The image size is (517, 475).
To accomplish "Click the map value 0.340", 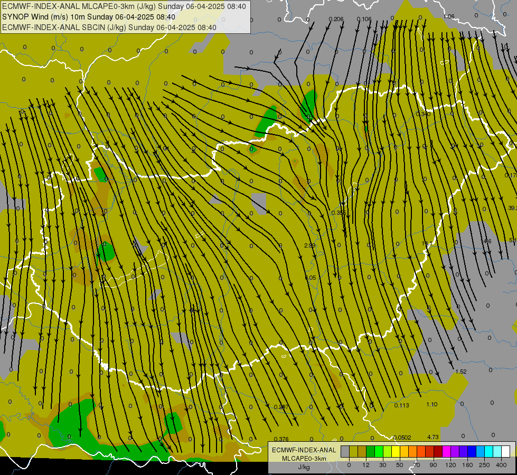I will tap(423, 114).
